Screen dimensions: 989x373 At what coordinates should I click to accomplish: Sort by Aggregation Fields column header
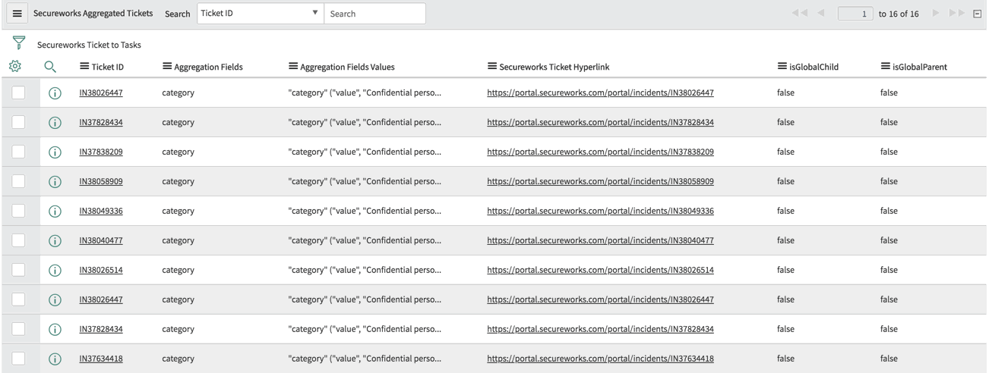(208, 67)
